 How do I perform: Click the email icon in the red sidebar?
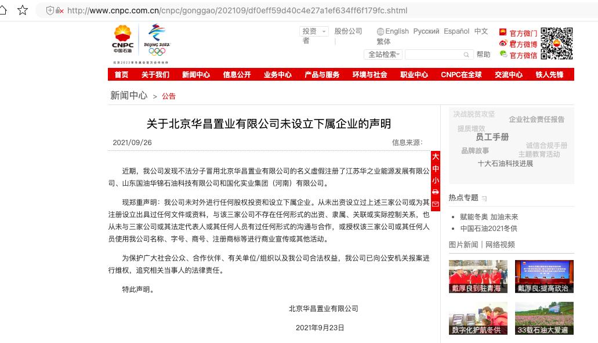point(436,203)
